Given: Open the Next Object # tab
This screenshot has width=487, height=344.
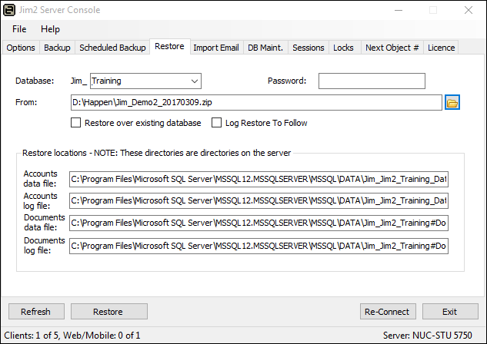Looking at the screenshot, I should [392, 48].
